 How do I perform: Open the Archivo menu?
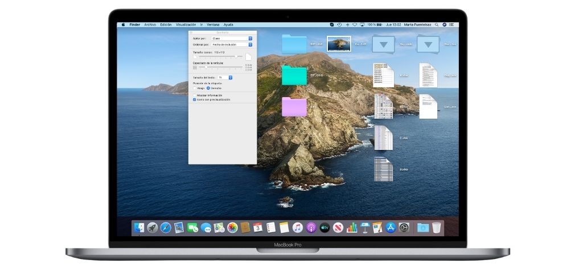coord(150,25)
